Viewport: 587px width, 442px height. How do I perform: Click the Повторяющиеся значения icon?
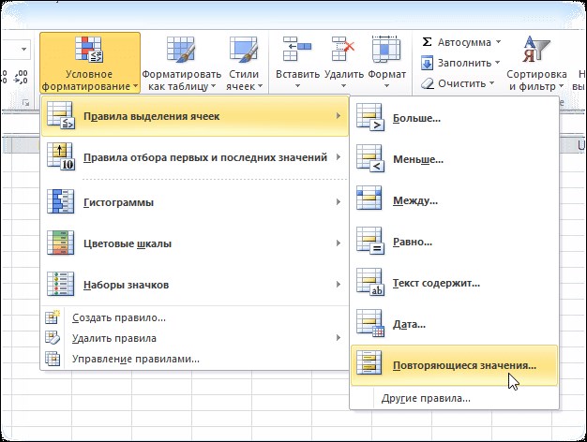coord(369,362)
